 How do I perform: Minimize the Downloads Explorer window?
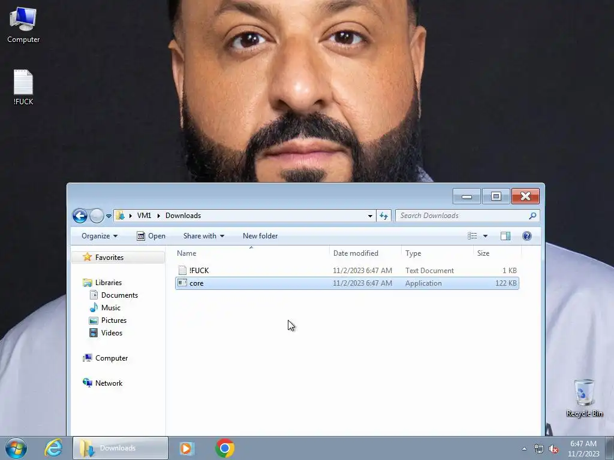coord(466,196)
